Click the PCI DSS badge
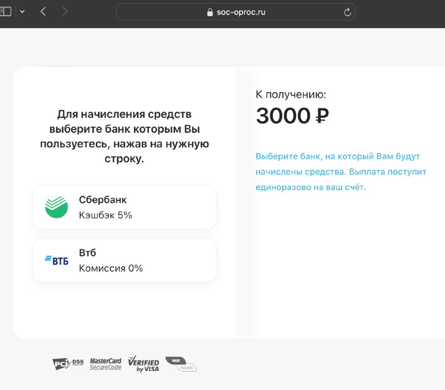This screenshot has height=390, width=445. click(x=68, y=364)
